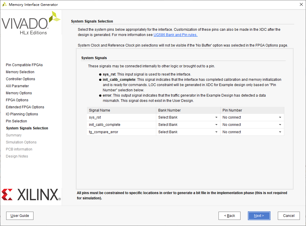The image size is (306, 226).
Task: Click Next to continue to Summary
Action: coord(259,216)
